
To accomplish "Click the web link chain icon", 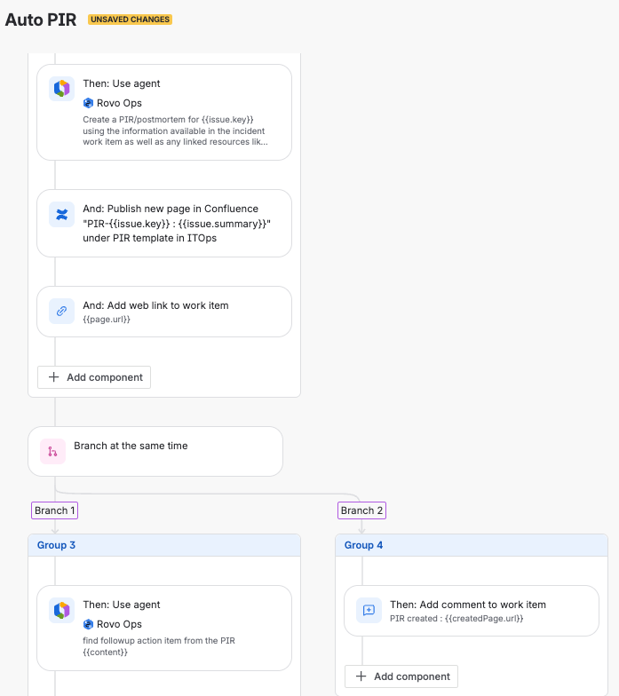I will [x=62, y=311].
